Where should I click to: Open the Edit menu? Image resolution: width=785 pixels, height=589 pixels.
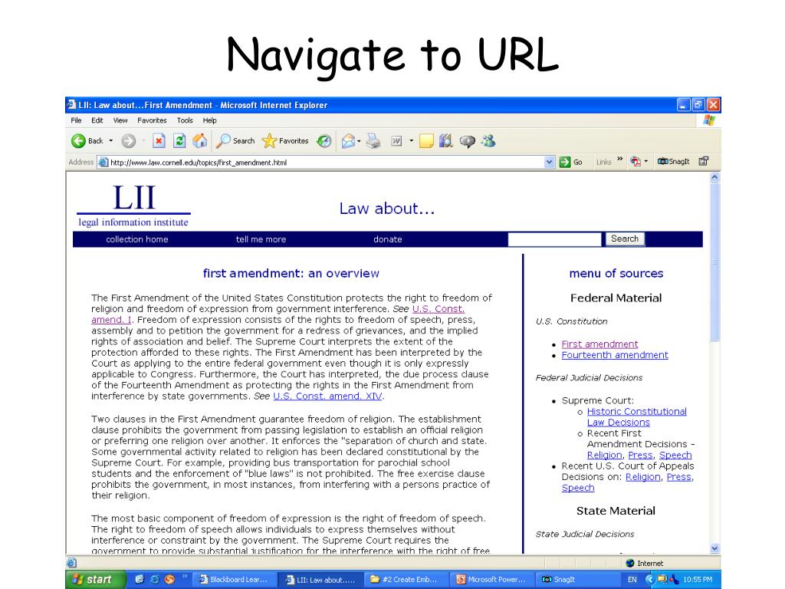point(97,120)
